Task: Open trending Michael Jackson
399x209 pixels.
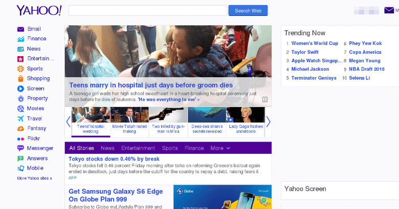Action: pyautogui.click(x=310, y=69)
